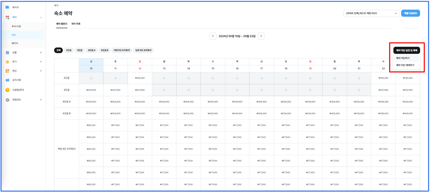Click the 도움말/문의 question mark icon
Viewport: 430px width, 193px height.
pos(8,90)
